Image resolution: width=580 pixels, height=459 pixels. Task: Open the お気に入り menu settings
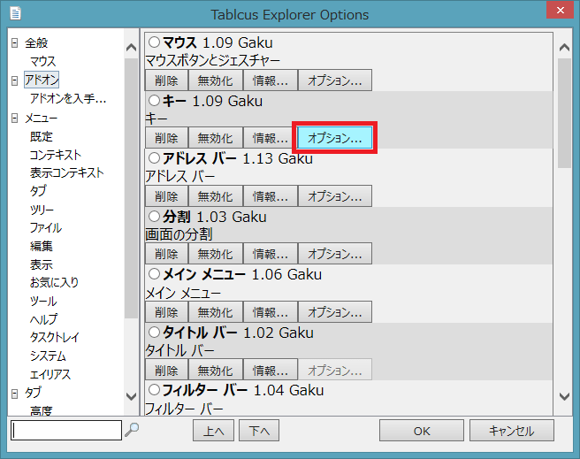pos(54,283)
